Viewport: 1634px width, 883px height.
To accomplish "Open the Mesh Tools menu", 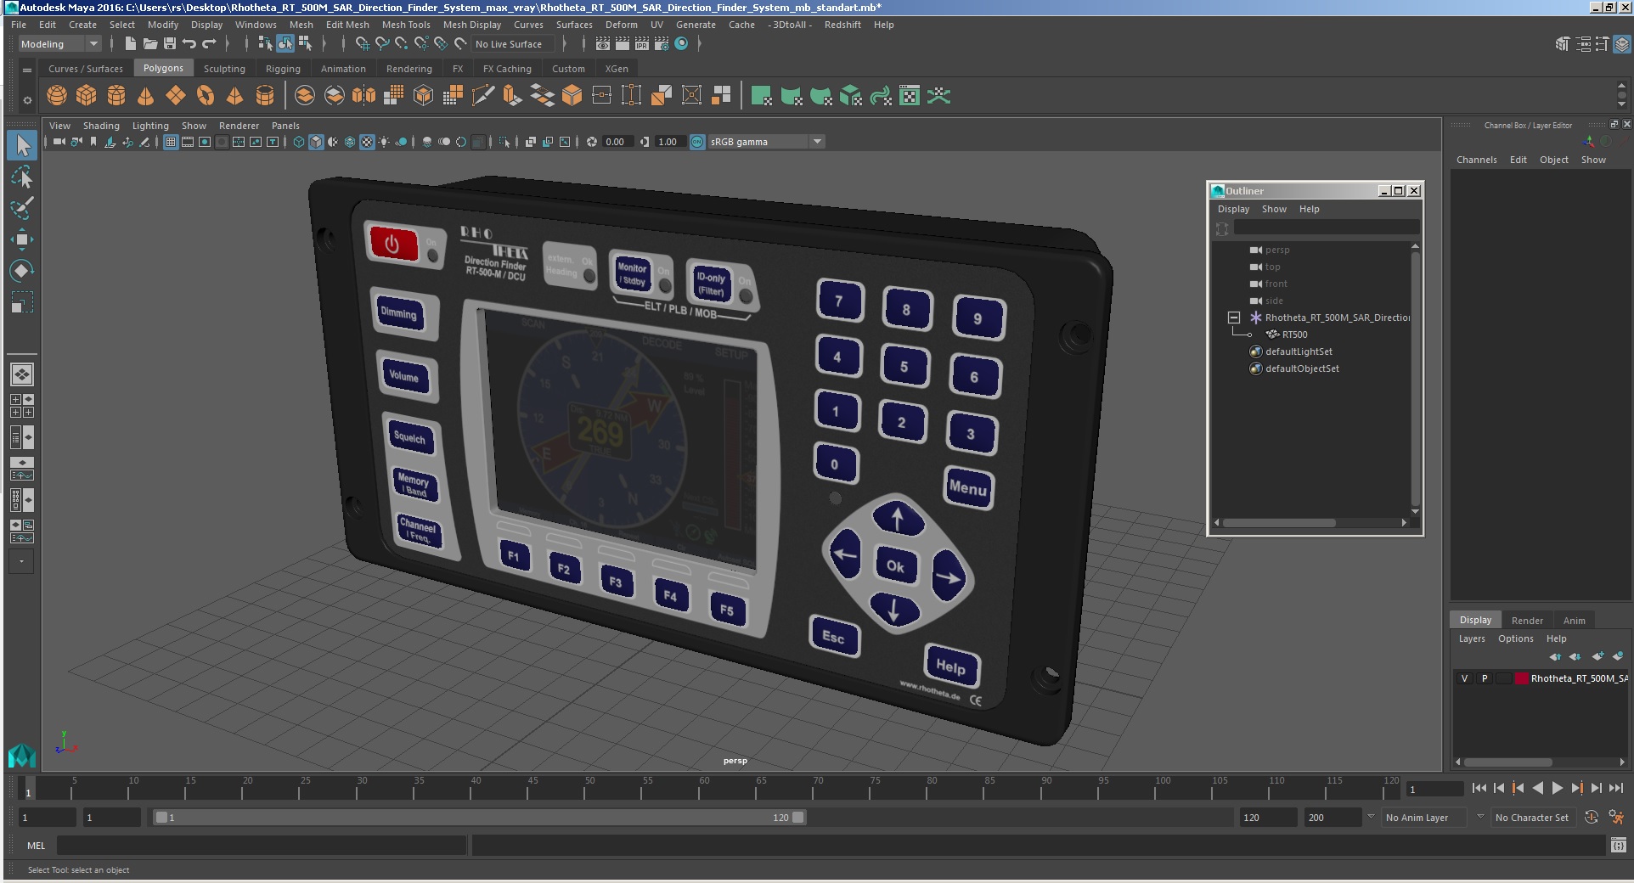I will (x=406, y=25).
